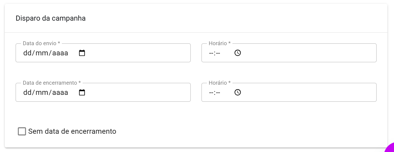Click the 'Data de encerramento *' field label
The height and width of the screenshot is (152, 394).
click(52, 83)
